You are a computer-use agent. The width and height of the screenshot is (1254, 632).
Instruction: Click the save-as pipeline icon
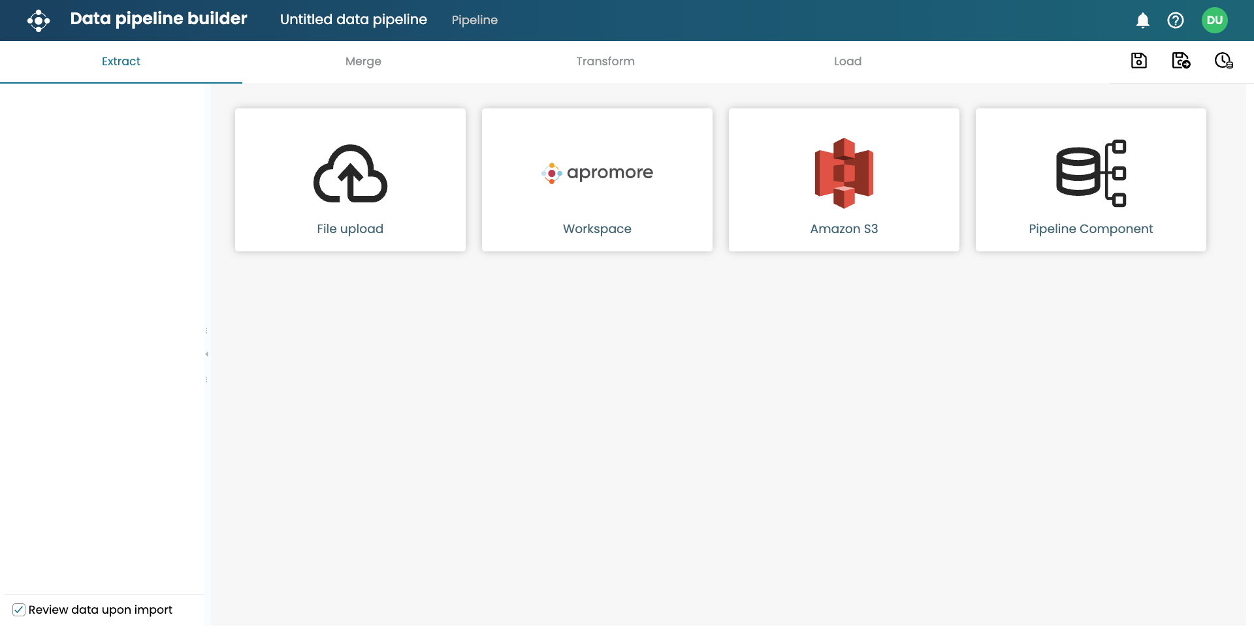[x=1180, y=61]
